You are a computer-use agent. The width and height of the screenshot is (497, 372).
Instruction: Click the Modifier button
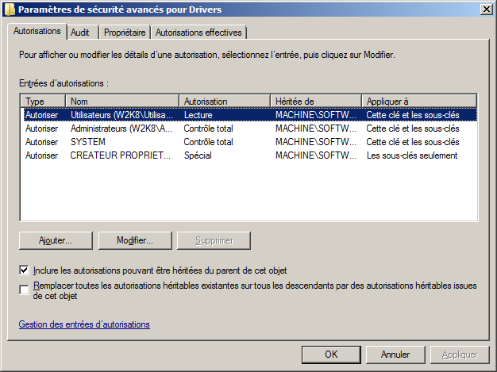[134, 240]
